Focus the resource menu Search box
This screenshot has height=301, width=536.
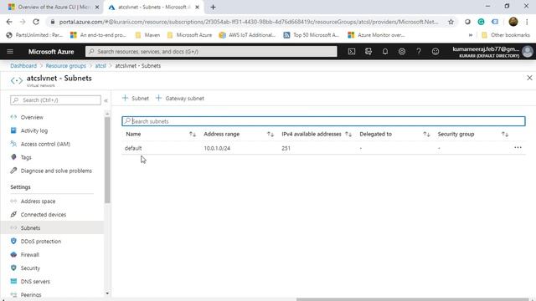(56, 100)
